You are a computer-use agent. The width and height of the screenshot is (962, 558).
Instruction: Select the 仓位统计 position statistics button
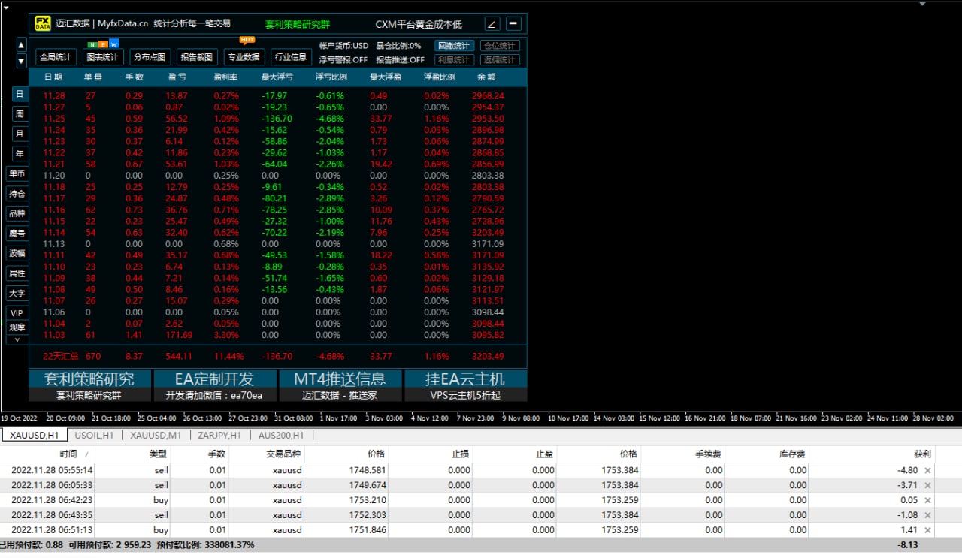tap(500, 46)
